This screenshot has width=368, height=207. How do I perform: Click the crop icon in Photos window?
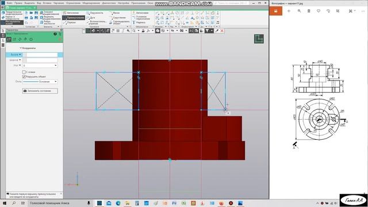tap(338, 11)
